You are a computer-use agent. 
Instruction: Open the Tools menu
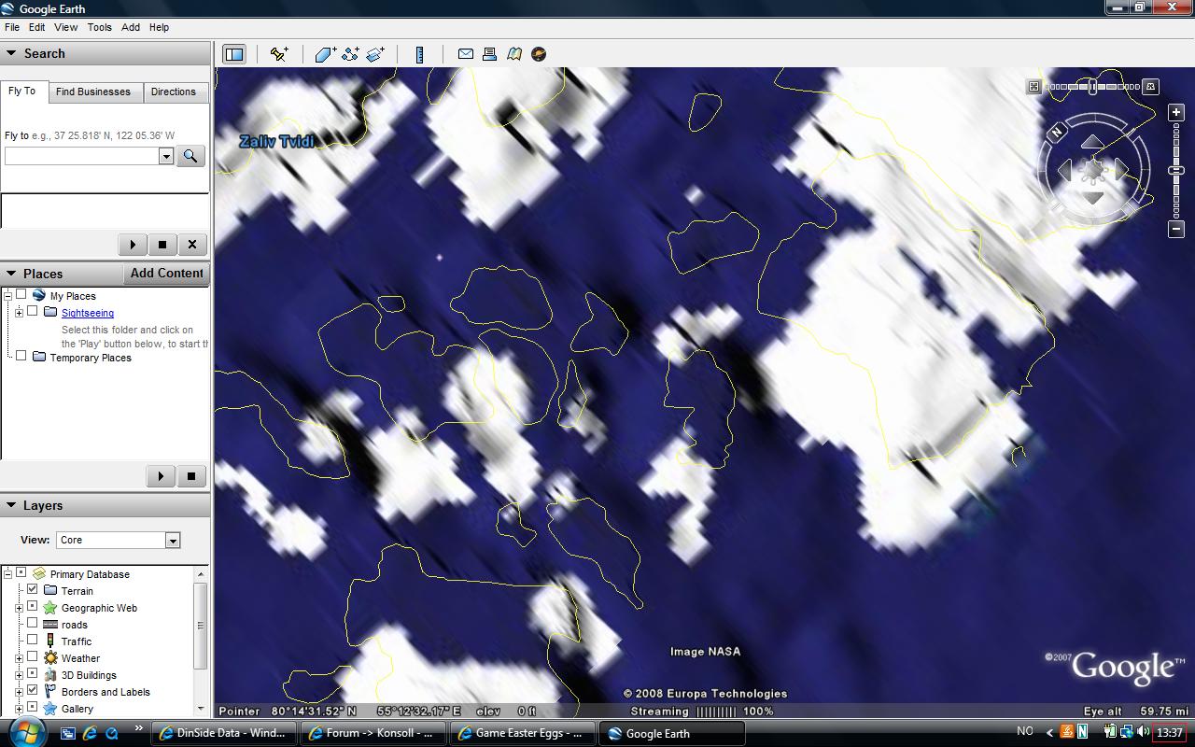100,27
